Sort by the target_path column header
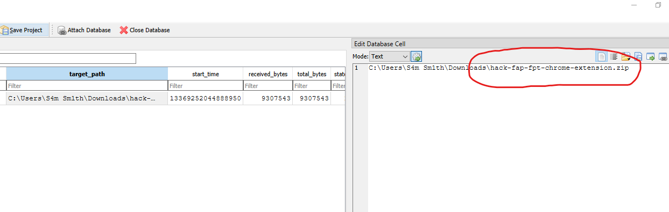The width and height of the screenshot is (669, 212). point(87,74)
